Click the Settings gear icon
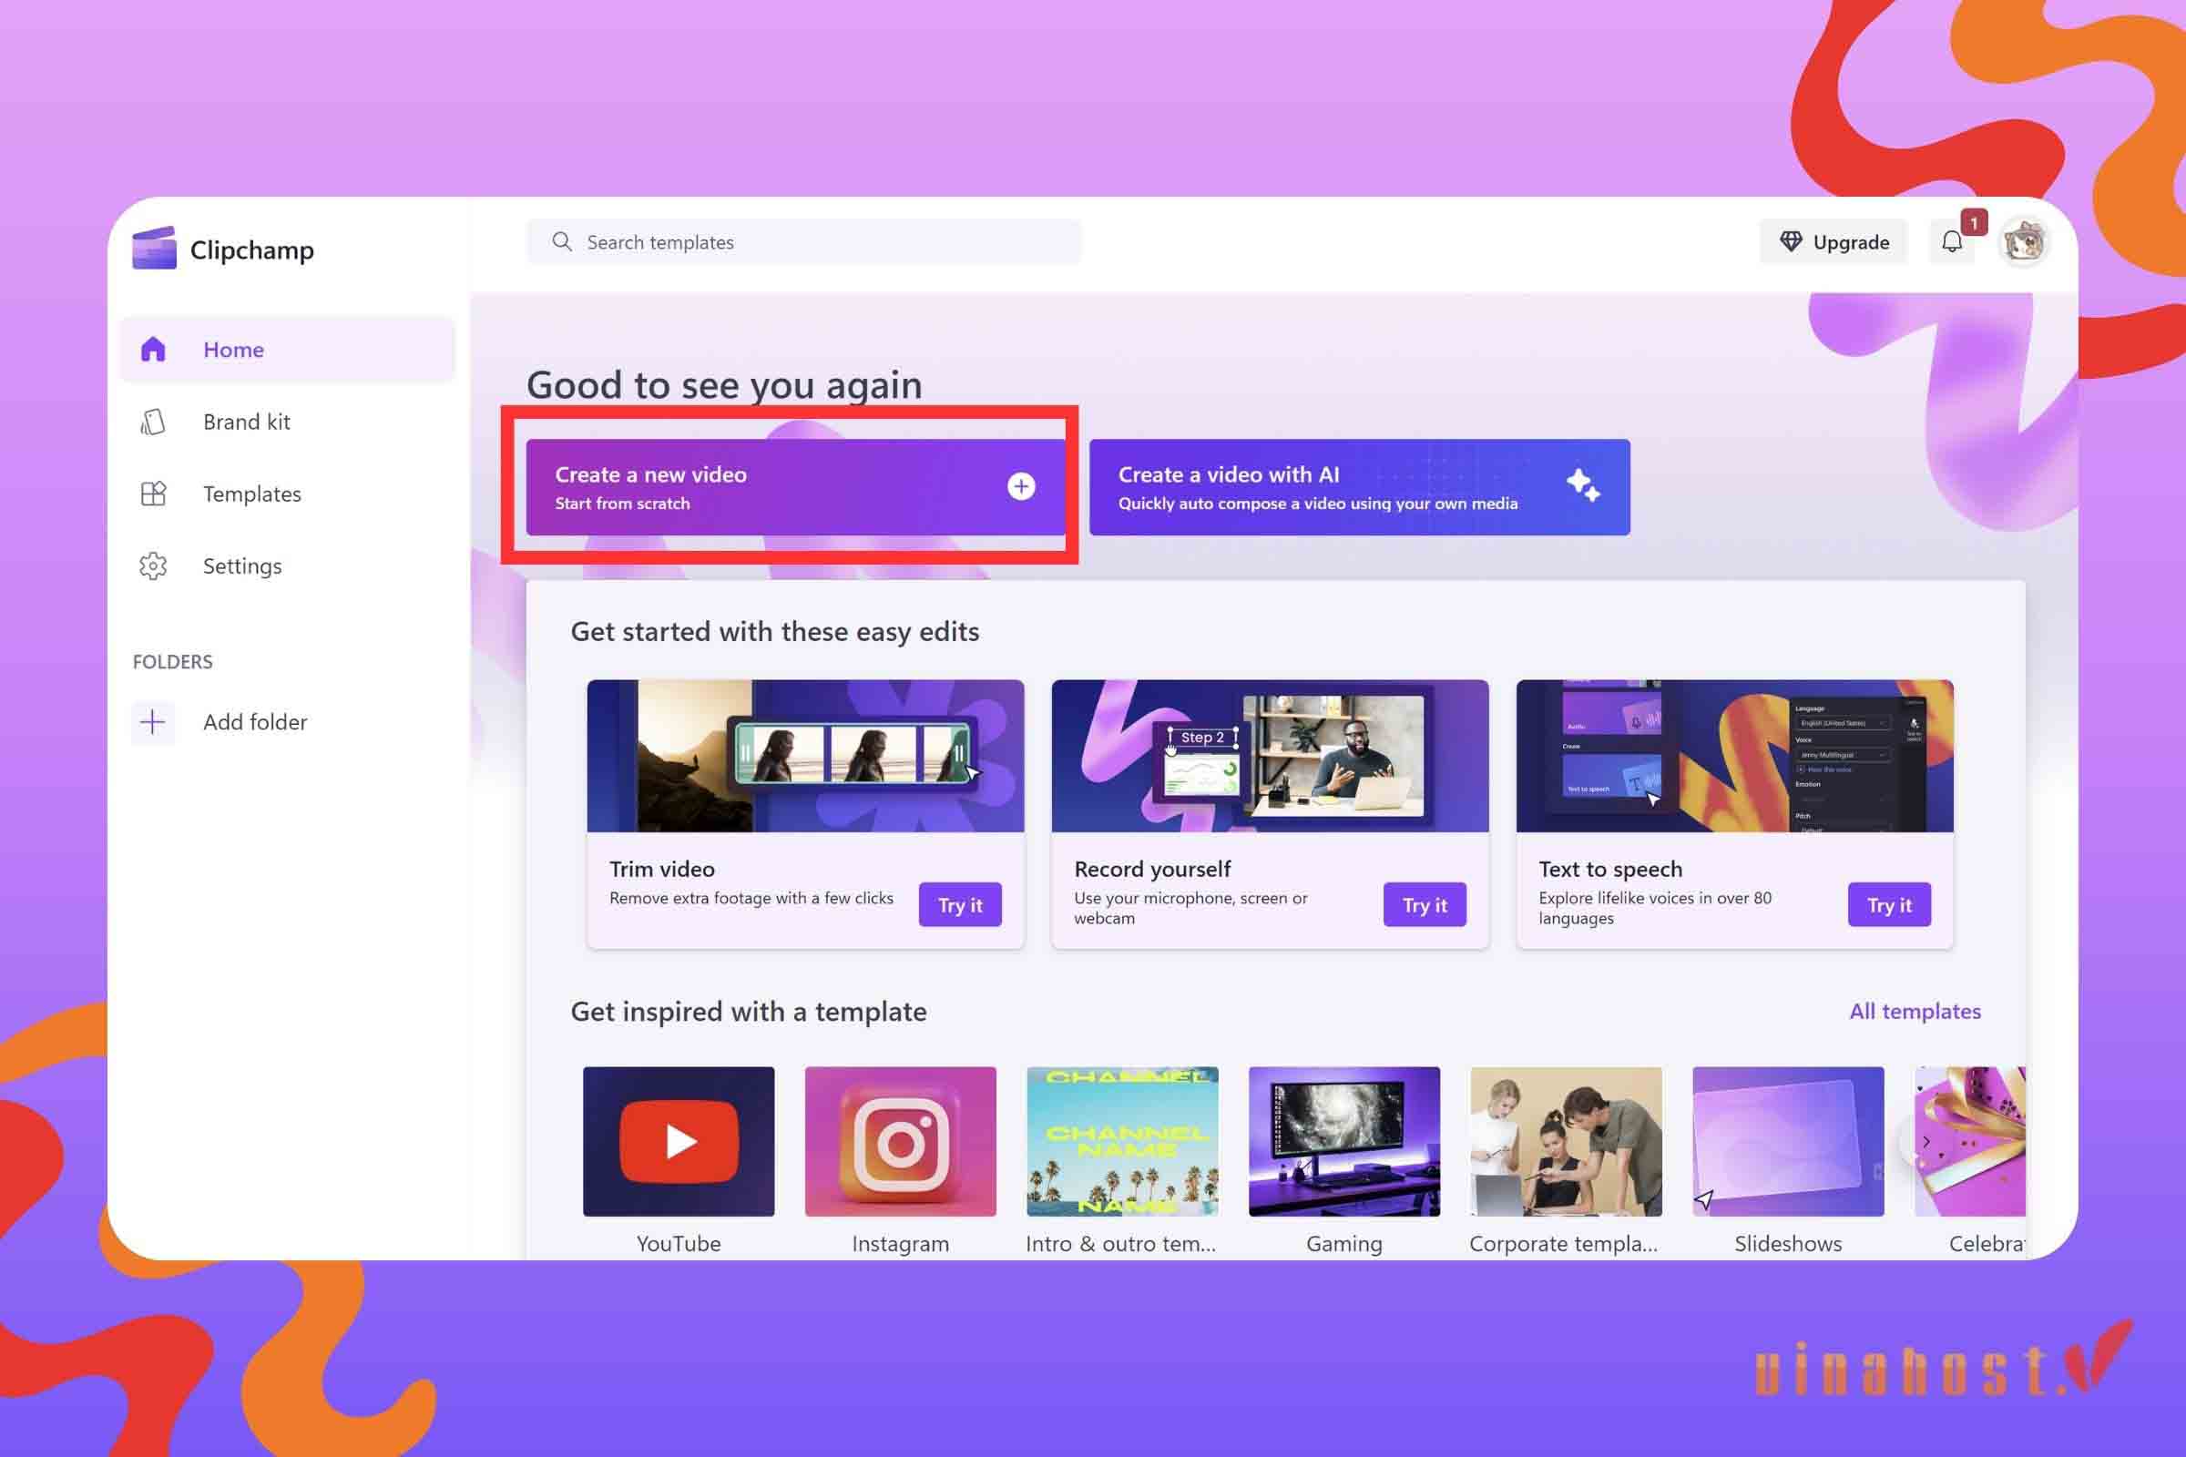Screen dimensions: 2186x1457 [x=153, y=565]
